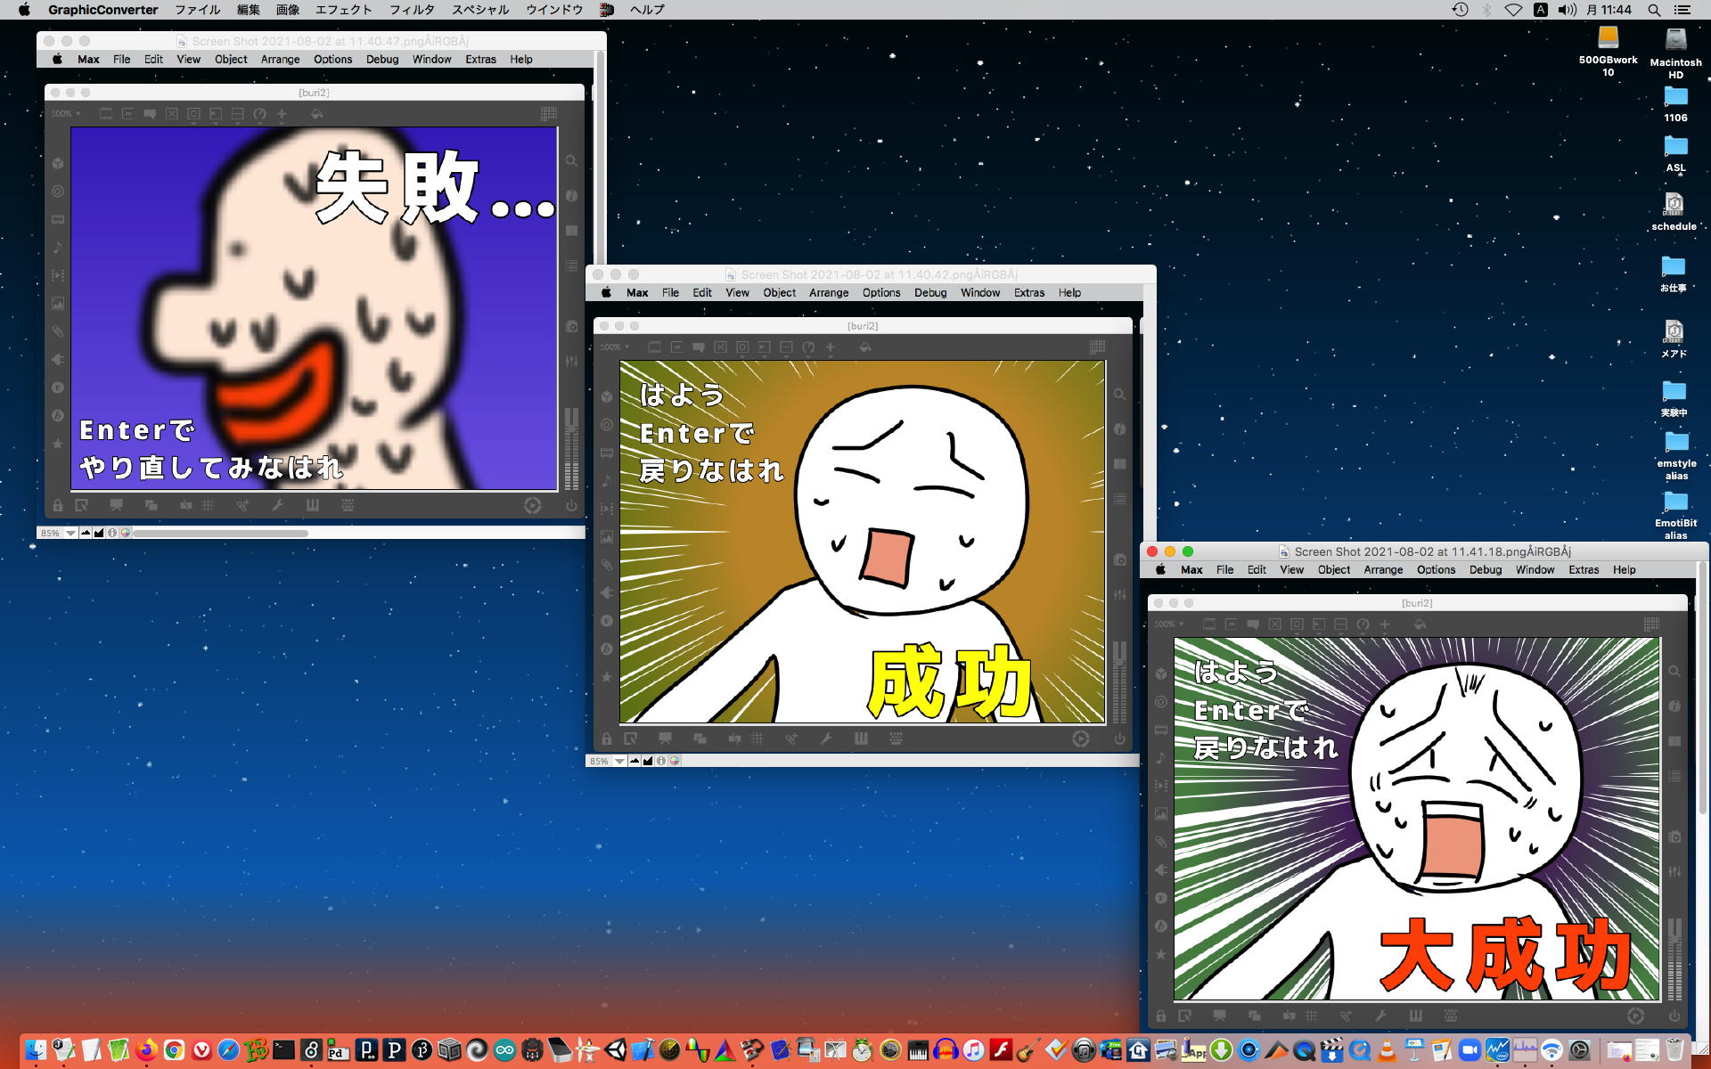Click the color profile wheel in the first window status bar
Image resolution: width=1711 pixels, height=1069 pixels.
[x=126, y=533]
